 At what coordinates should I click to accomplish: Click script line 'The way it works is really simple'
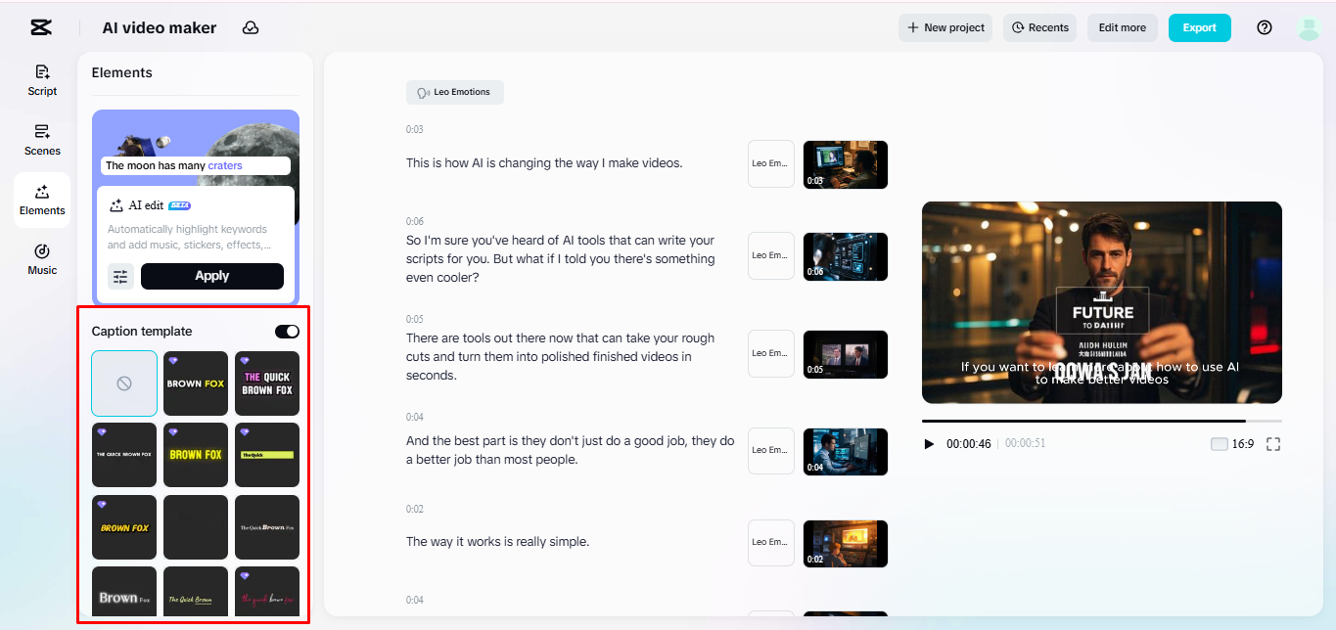pos(497,542)
